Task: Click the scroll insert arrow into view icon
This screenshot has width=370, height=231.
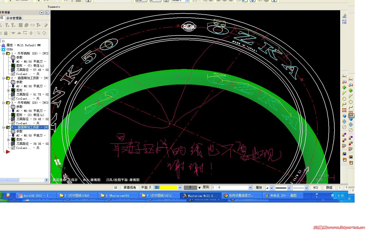Action: [x=31, y=33]
